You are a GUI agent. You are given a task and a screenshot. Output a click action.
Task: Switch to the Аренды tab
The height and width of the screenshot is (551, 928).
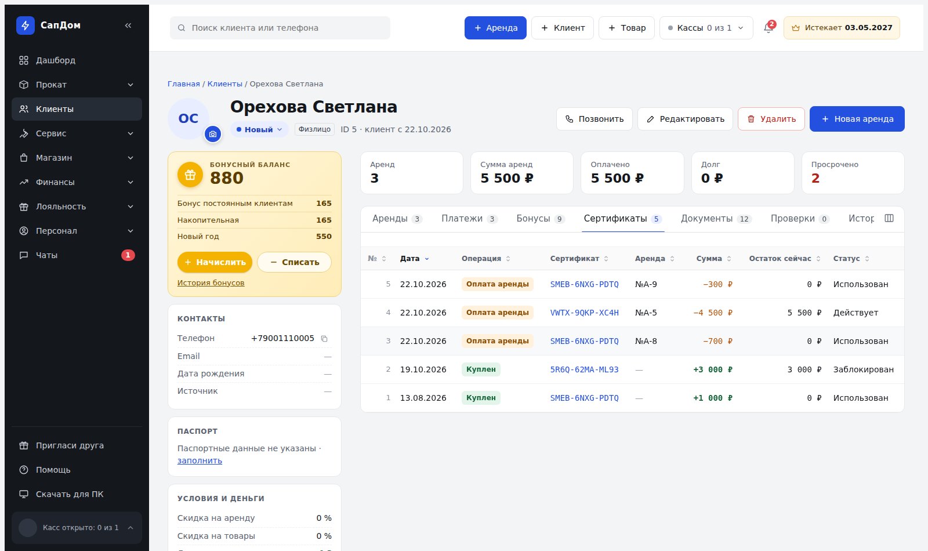click(x=397, y=219)
